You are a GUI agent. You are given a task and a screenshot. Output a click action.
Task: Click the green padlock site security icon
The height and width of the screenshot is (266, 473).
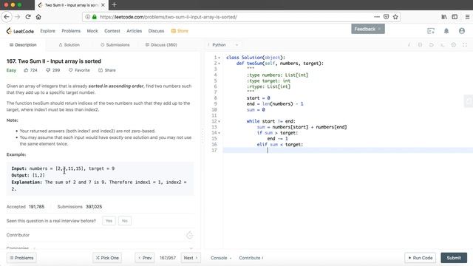tap(95, 17)
